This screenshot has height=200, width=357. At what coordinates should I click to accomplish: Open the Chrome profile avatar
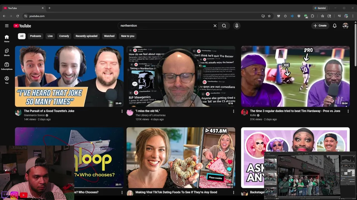pos(346,16)
